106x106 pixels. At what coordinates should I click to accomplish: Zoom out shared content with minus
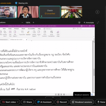coord(22,23)
